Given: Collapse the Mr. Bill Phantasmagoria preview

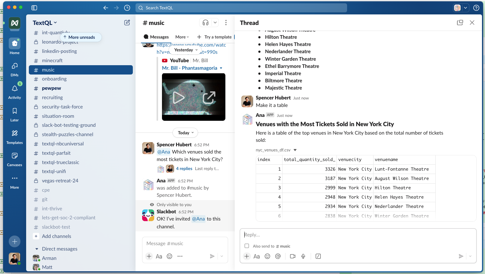Looking at the screenshot, I should pyautogui.click(x=221, y=68).
